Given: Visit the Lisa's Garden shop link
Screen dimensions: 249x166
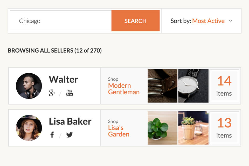Looking at the screenshot, I should tap(119, 131).
